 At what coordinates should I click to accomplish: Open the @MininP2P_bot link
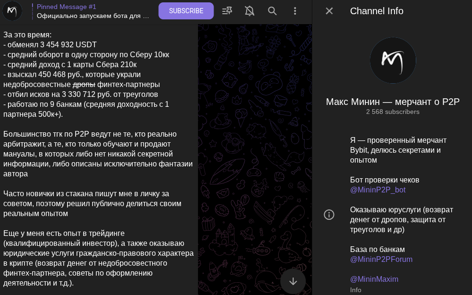click(x=378, y=190)
